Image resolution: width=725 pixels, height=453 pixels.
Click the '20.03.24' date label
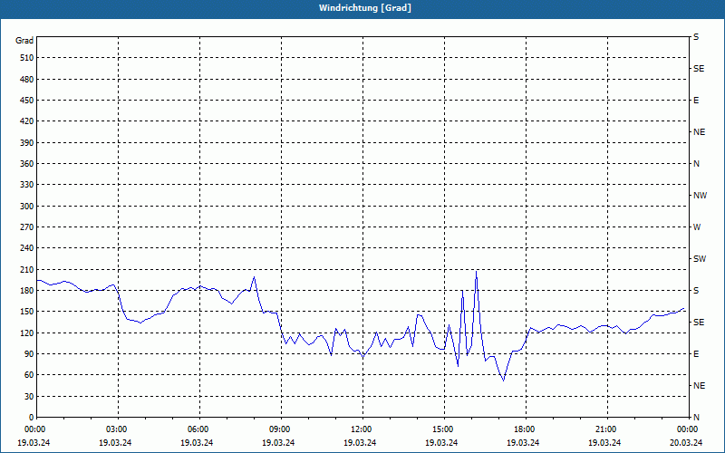click(x=686, y=442)
